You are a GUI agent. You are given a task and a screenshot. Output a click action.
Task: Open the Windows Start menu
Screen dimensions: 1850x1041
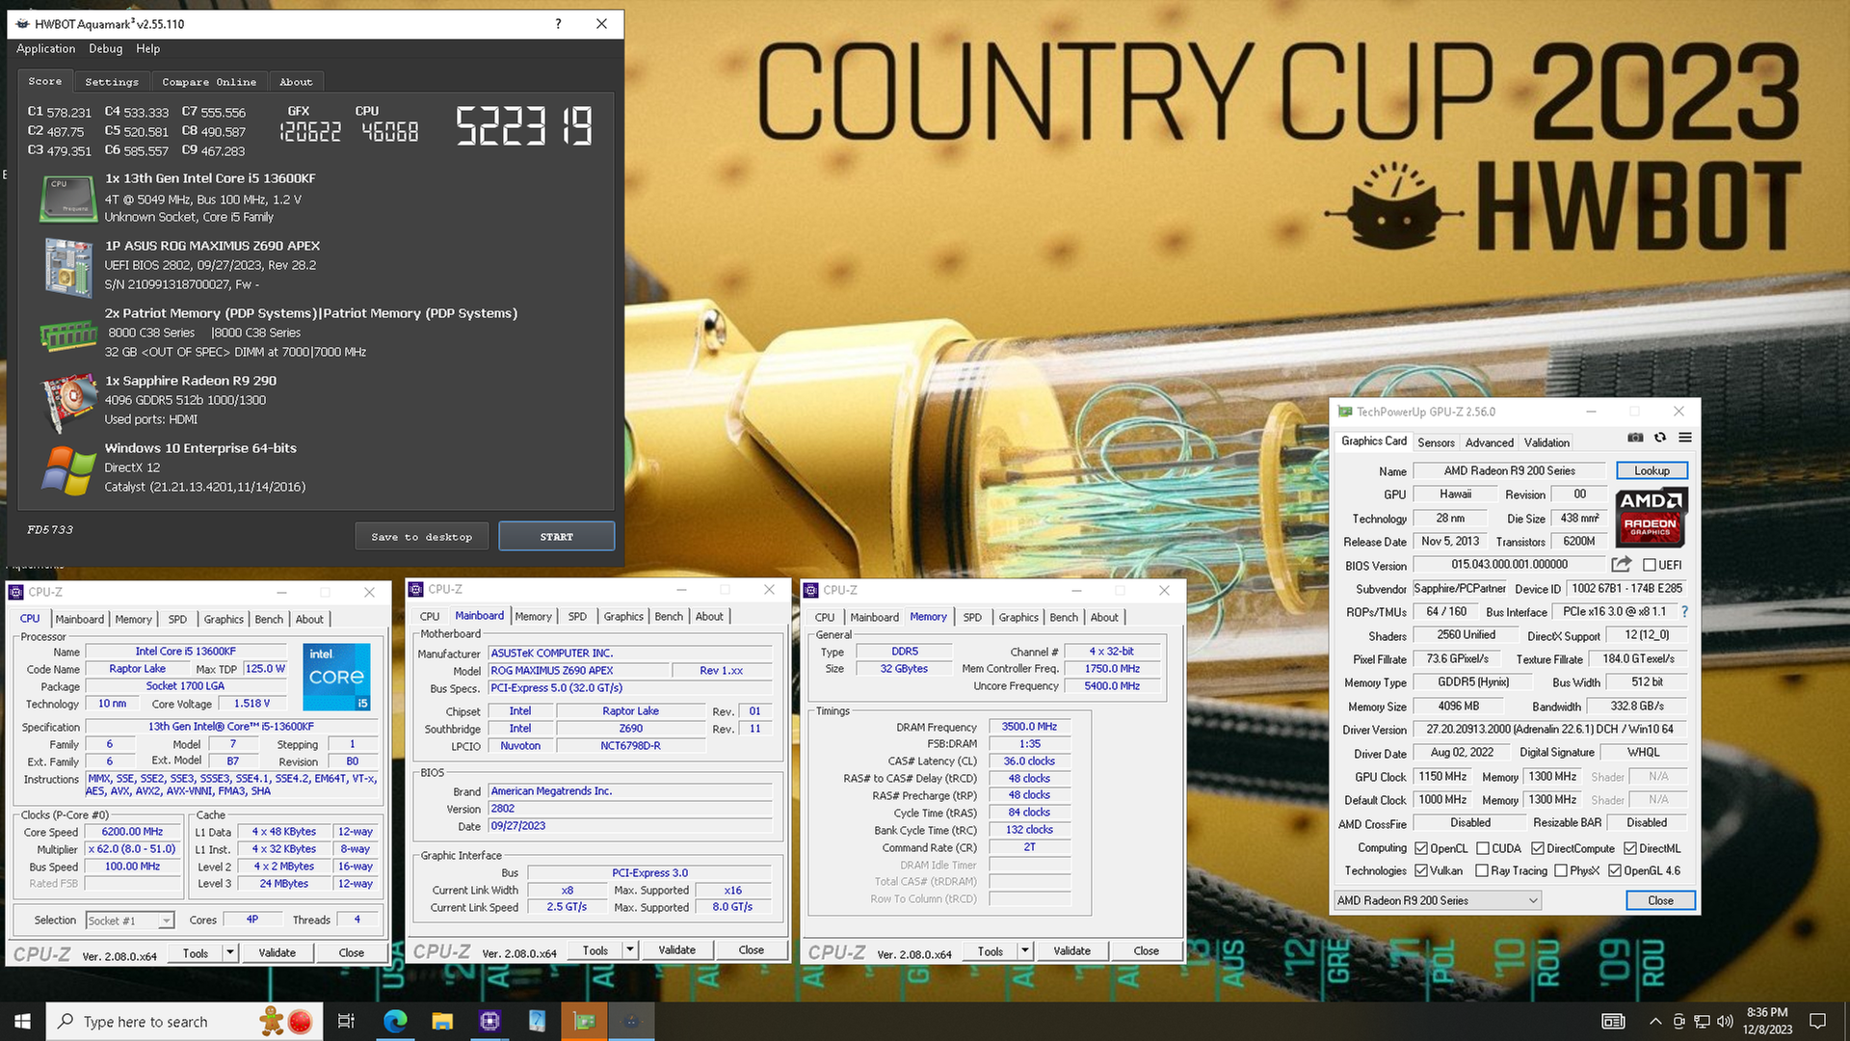22,1021
